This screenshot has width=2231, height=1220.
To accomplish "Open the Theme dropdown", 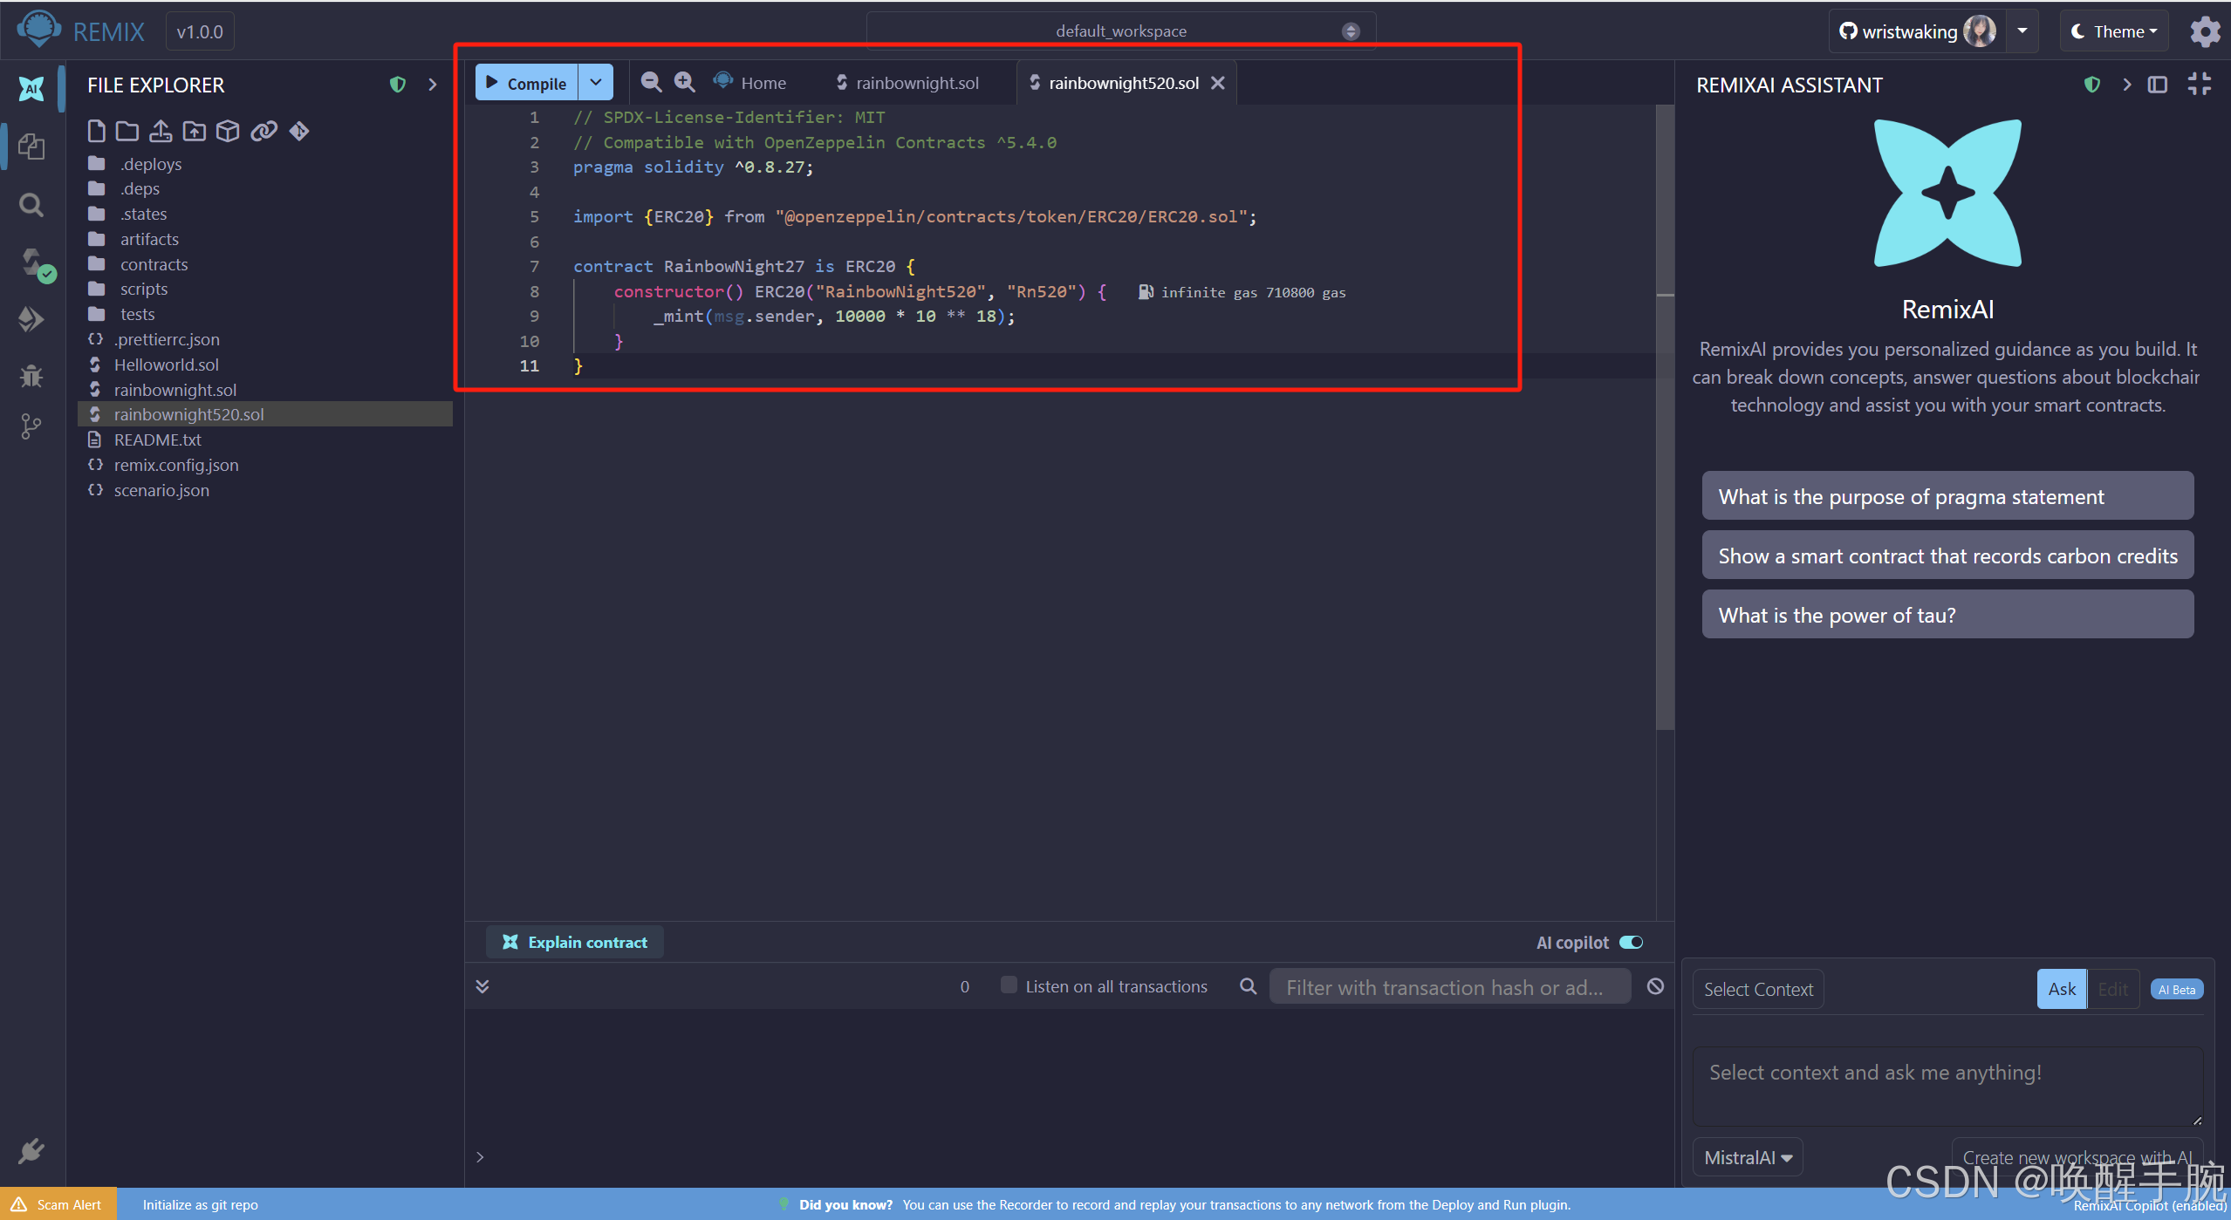I will (2115, 32).
